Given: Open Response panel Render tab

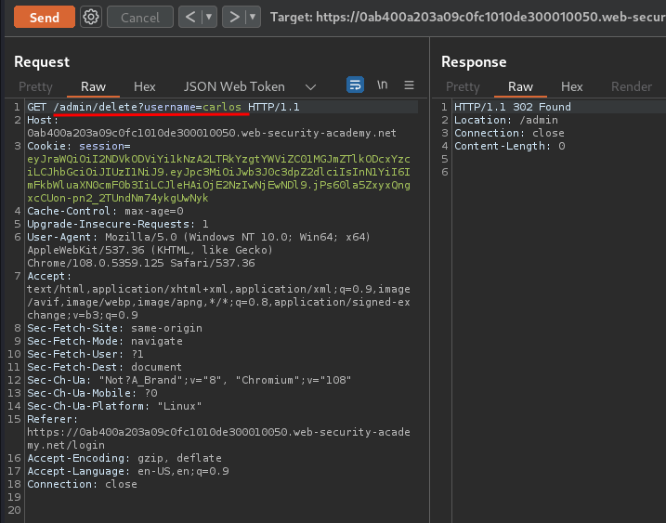Looking at the screenshot, I should point(632,86).
